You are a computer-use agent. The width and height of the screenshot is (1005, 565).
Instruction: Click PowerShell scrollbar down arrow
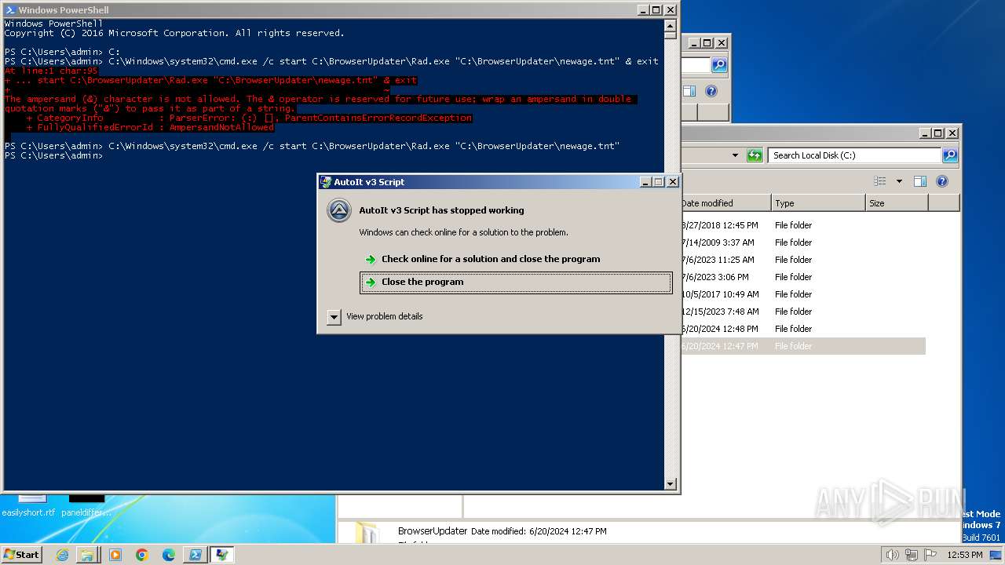click(x=670, y=484)
